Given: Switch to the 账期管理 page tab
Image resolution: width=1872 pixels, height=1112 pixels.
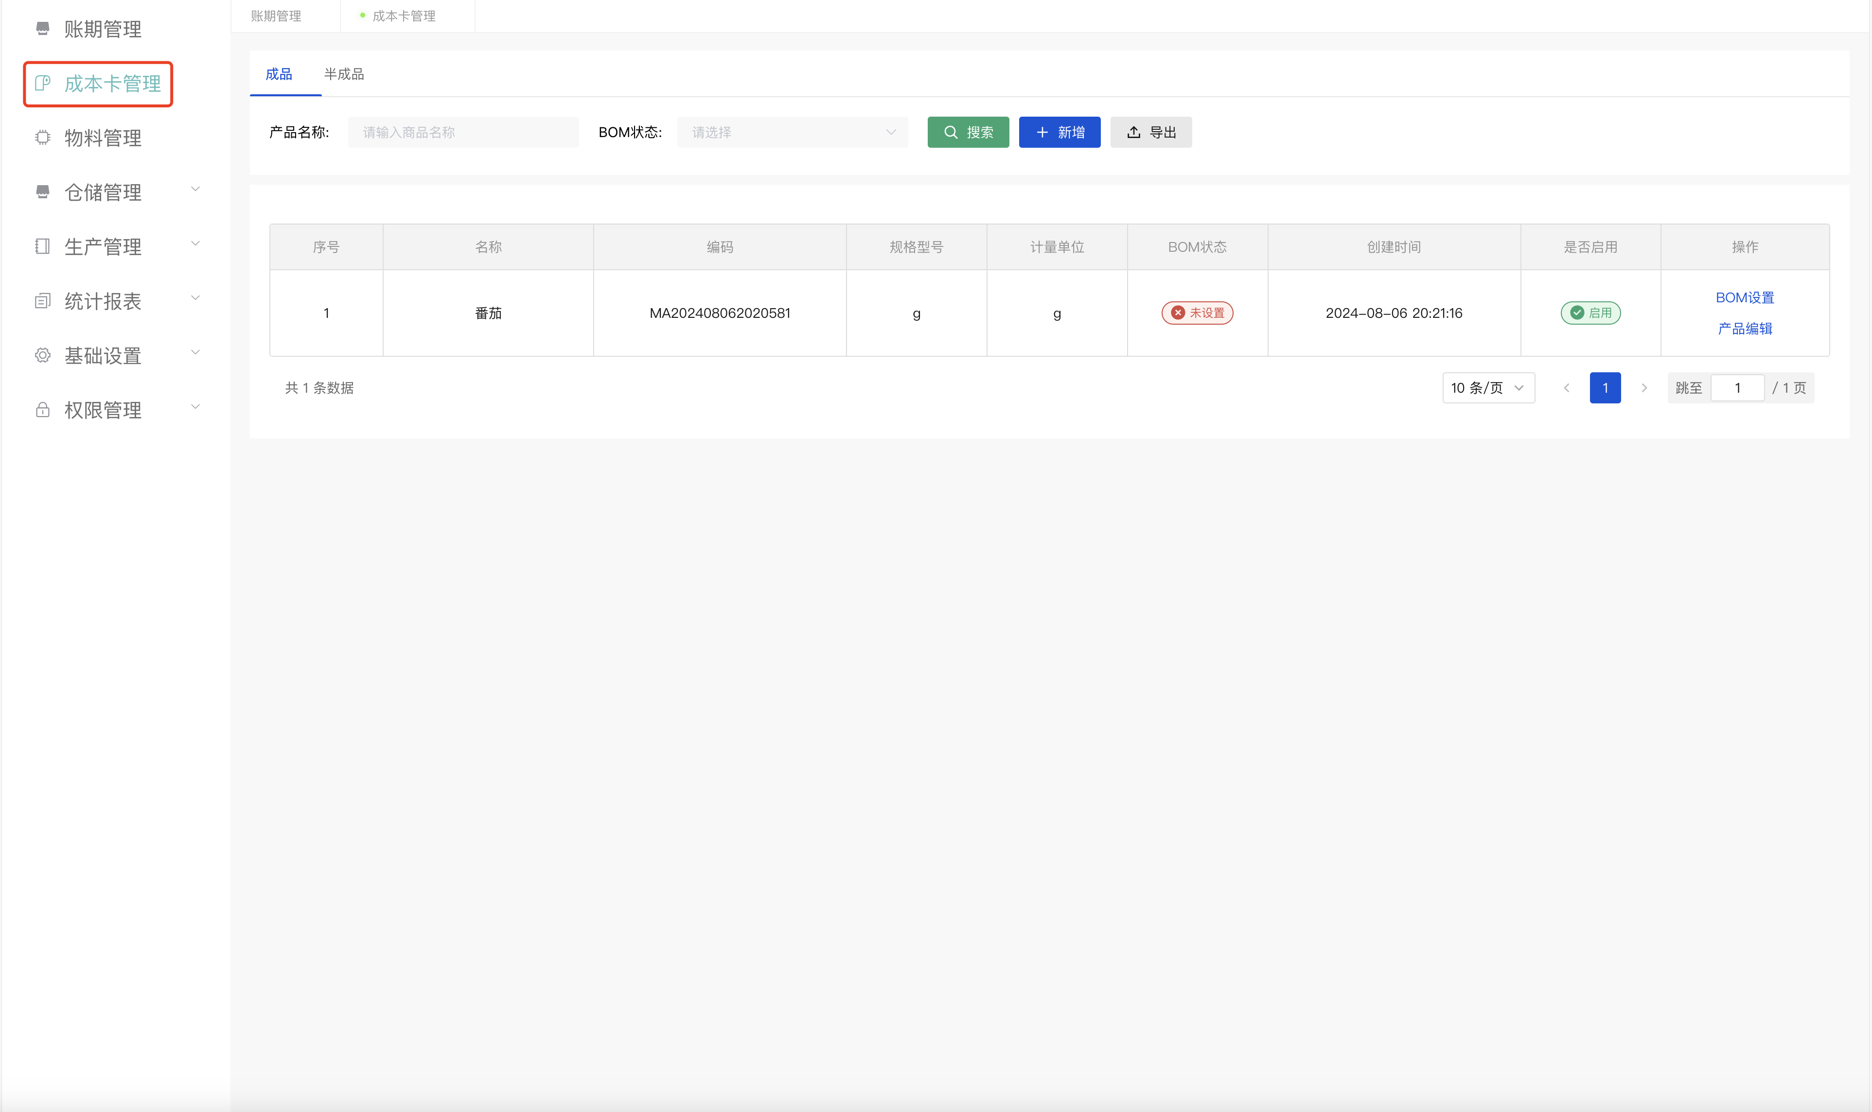Looking at the screenshot, I should click(x=276, y=16).
